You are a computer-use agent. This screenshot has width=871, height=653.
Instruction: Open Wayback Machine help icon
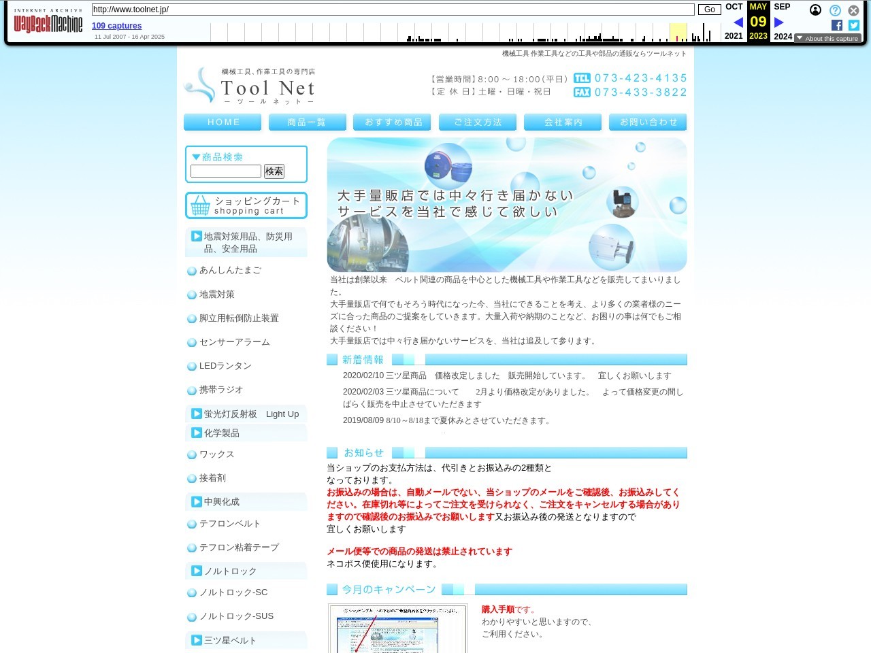(x=835, y=10)
